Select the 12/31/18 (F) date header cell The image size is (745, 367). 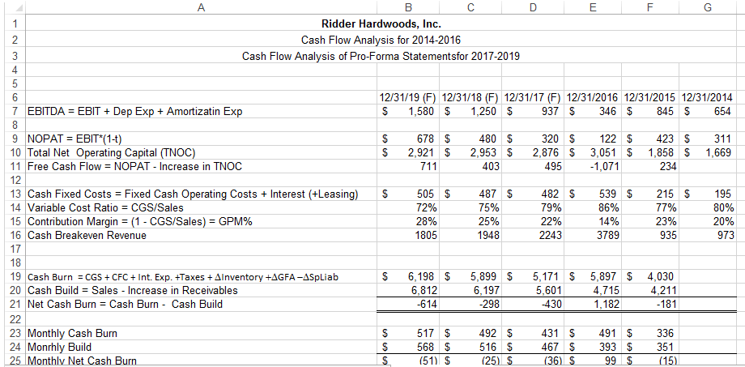coord(470,98)
